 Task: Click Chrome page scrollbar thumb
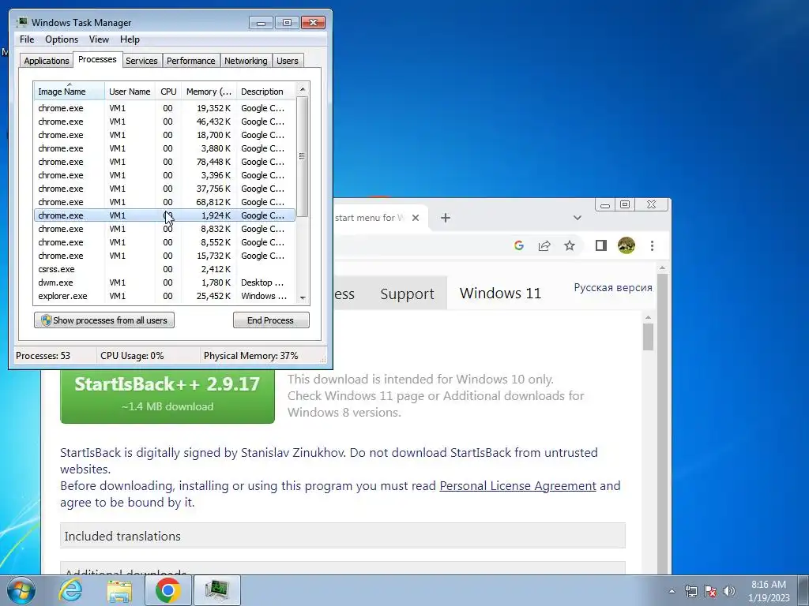click(649, 337)
